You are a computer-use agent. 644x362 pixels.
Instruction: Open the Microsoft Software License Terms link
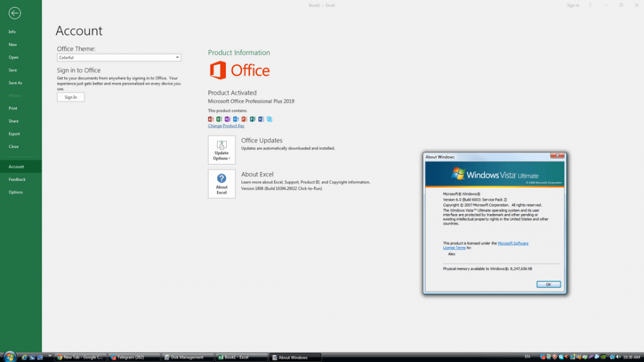coord(513,243)
